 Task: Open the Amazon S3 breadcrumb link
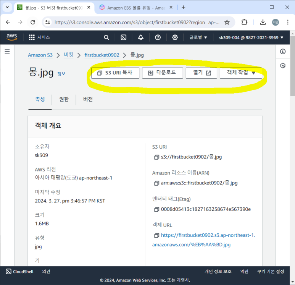point(40,55)
